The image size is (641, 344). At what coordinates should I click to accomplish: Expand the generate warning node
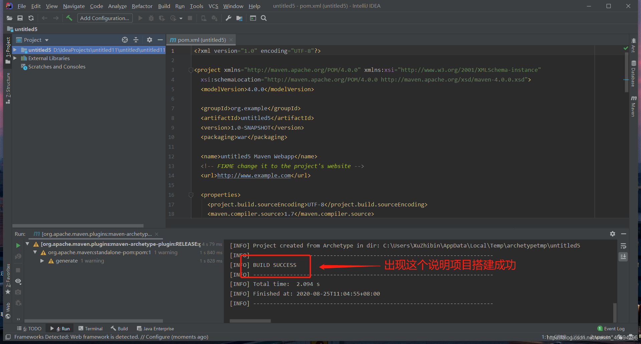click(42, 261)
